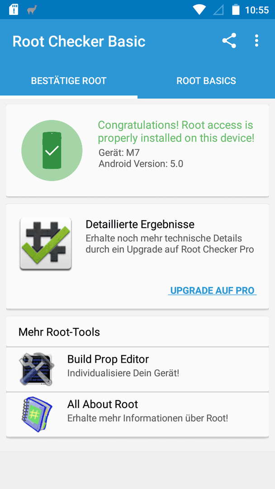The width and height of the screenshot is (275, 489).
Task: Open Build Prop Editor entry
Action: point(137,369)
